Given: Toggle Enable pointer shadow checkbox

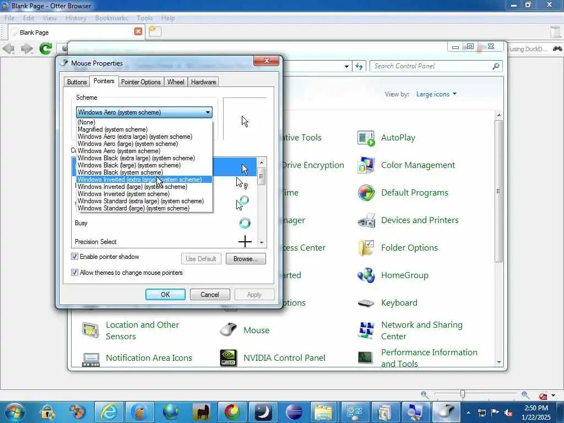Looking at the screenshot, I should (74, 257).
